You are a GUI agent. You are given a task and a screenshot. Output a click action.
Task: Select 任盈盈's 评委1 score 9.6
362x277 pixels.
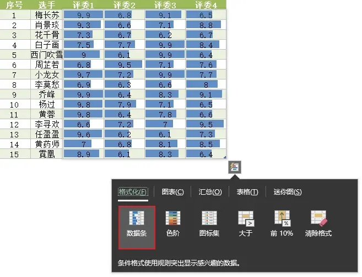[x=83, y=134]
